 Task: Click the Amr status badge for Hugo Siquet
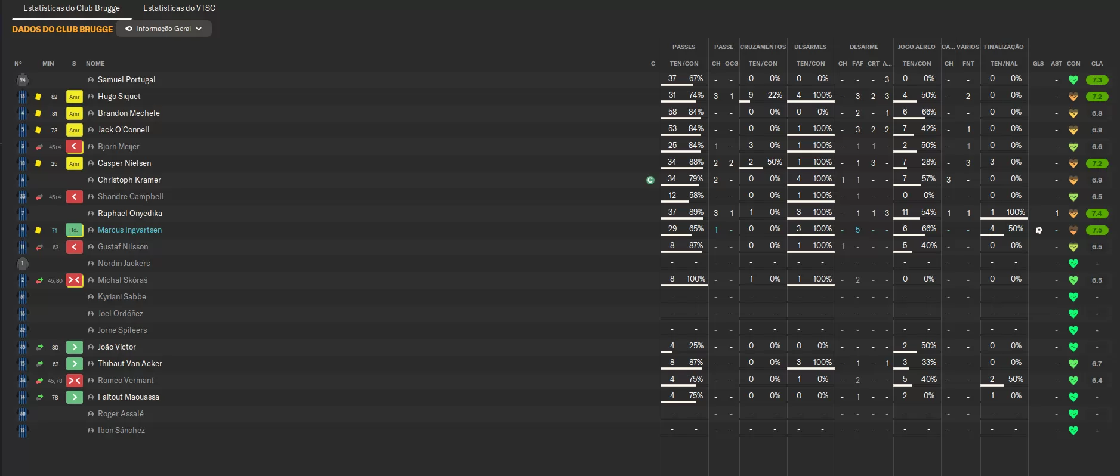[74, 97]
